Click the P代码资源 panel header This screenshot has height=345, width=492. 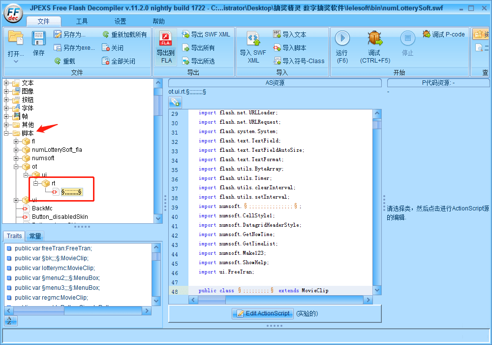pos(438,83)
